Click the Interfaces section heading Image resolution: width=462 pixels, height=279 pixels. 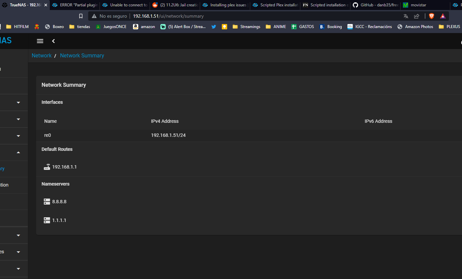(x=52, y=102)
